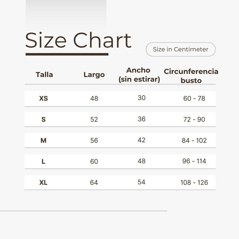Select the S size row label

click(x=43, y=119)
